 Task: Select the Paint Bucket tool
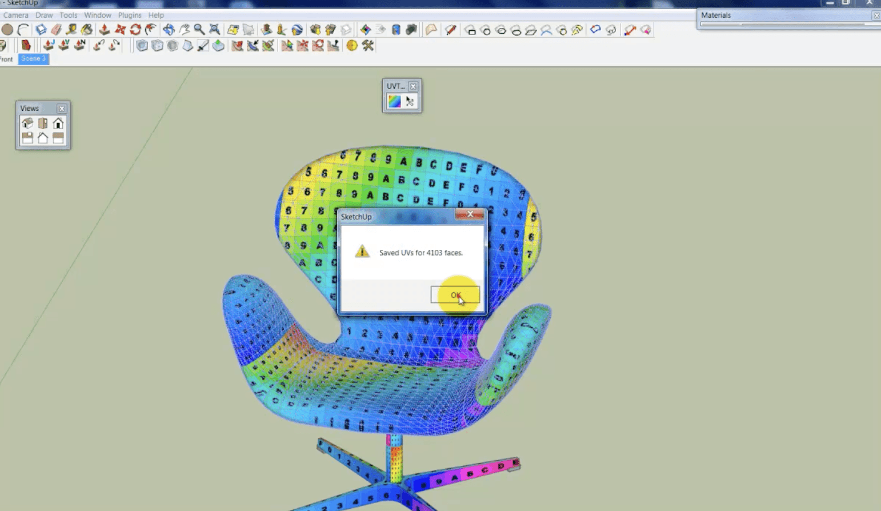click(x=87, y=30)
